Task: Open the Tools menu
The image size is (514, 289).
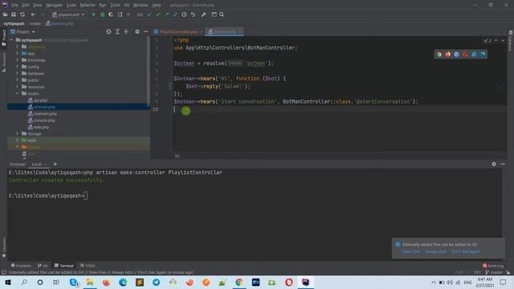Action: 115,6
